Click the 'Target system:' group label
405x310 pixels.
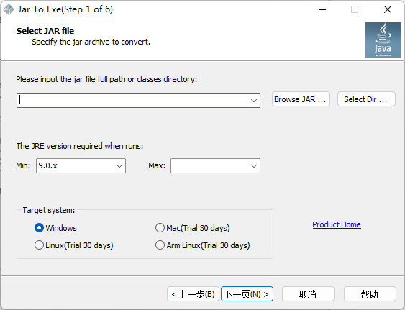49,210
